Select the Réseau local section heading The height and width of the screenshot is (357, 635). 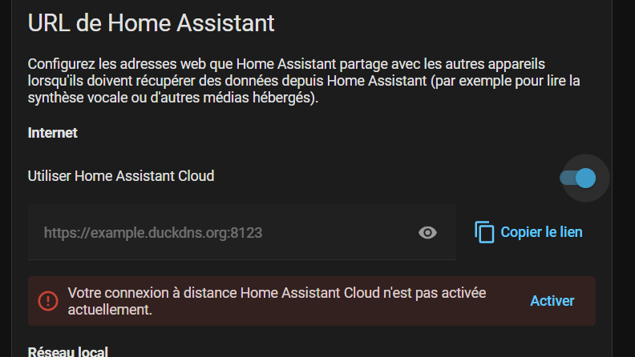tap(67, 351)
